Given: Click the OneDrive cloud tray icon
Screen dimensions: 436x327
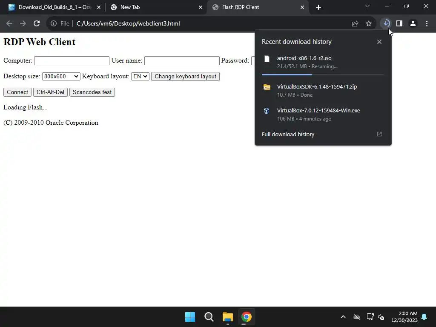Looking at the screenshot, I should 357,317.
